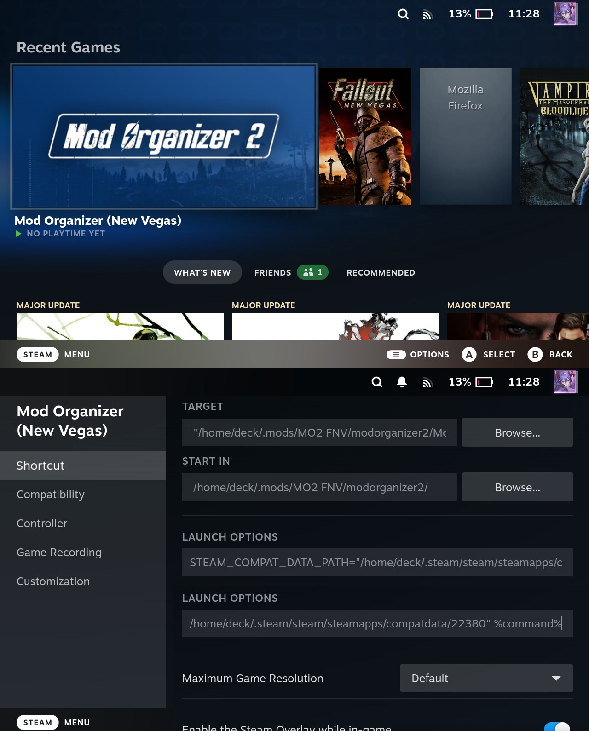Image resolution: width=589 pixels, height=731 pixels.
Task: Open the profile avatar on properties screen
Action: 566,382
